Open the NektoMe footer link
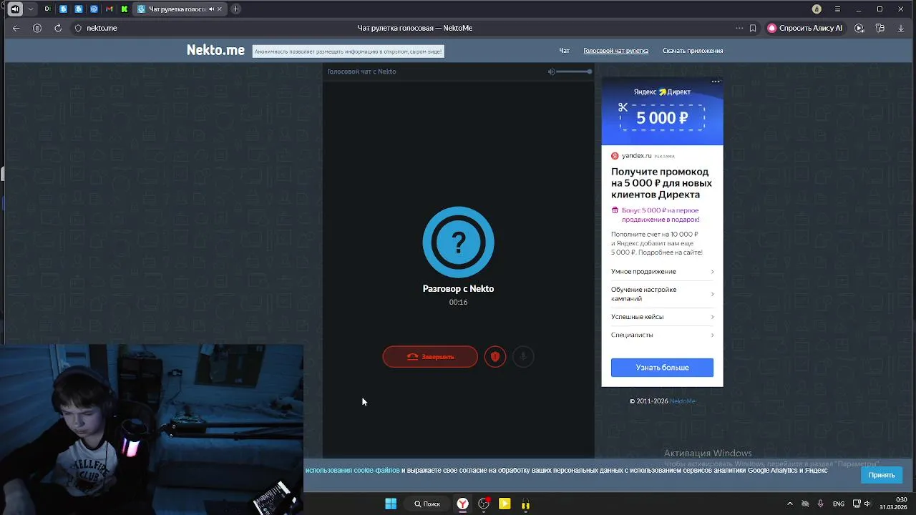 click(x=682, y=401)
